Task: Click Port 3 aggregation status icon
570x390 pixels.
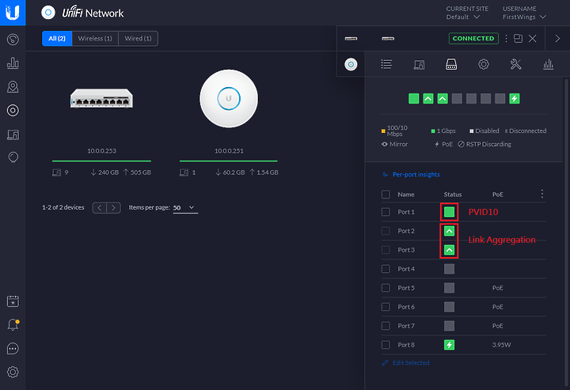Action: pyautogui.click(x=450, y=250)
